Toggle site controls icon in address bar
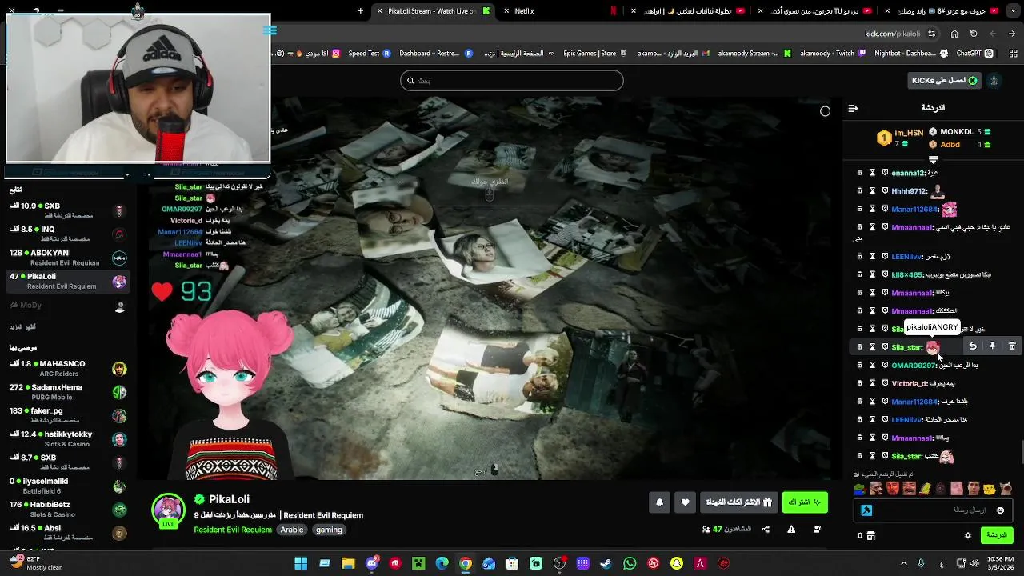 tap(931, 34)
